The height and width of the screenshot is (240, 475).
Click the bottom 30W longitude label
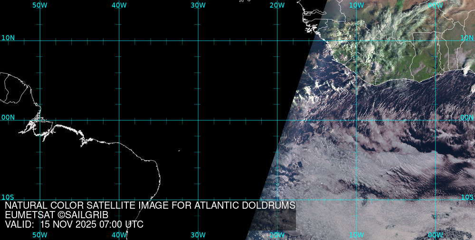pyautogui.click(x=198, y=235)
